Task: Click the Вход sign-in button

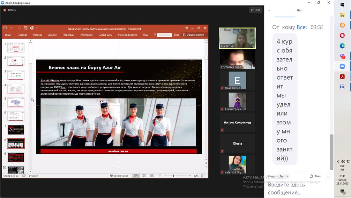Action: click(x=177, y=35)
